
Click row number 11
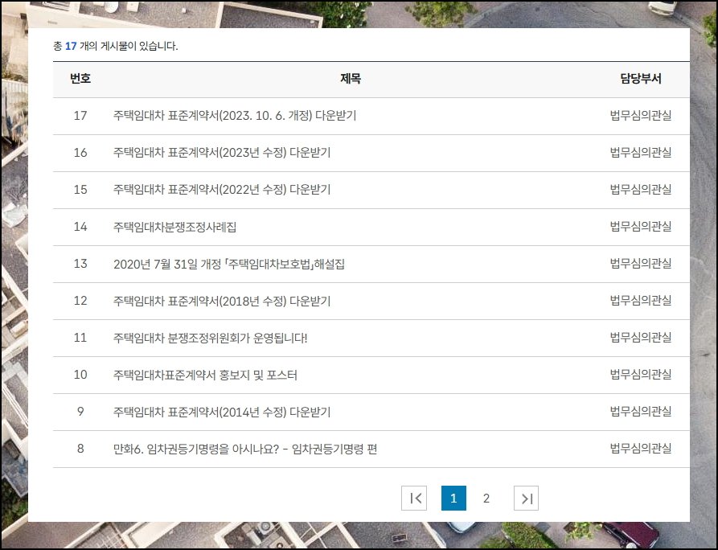click(80, 338)
